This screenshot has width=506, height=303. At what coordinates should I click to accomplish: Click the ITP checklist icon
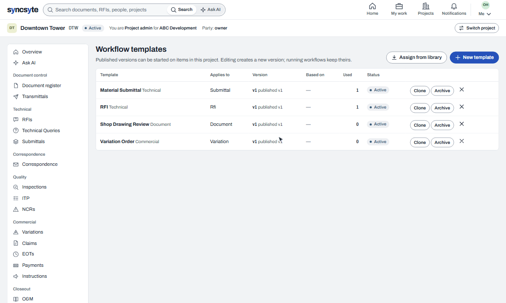click(16, 198)
